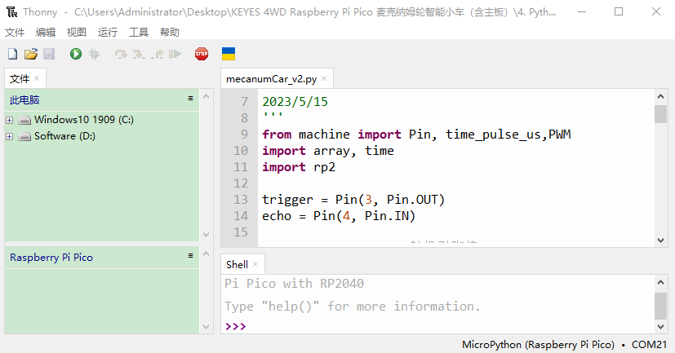Click scroll down arrow in Shell panel
The image size is (675, 353).
tap(661, 327)
